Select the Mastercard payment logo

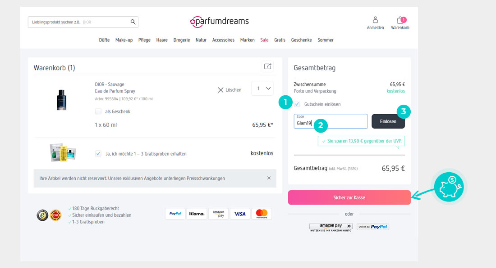[262, 214]
